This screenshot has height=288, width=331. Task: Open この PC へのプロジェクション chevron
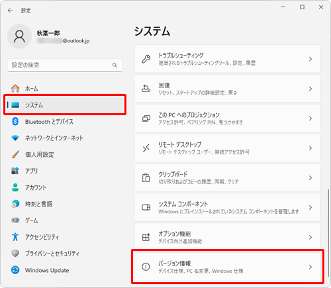coord(310,119)
